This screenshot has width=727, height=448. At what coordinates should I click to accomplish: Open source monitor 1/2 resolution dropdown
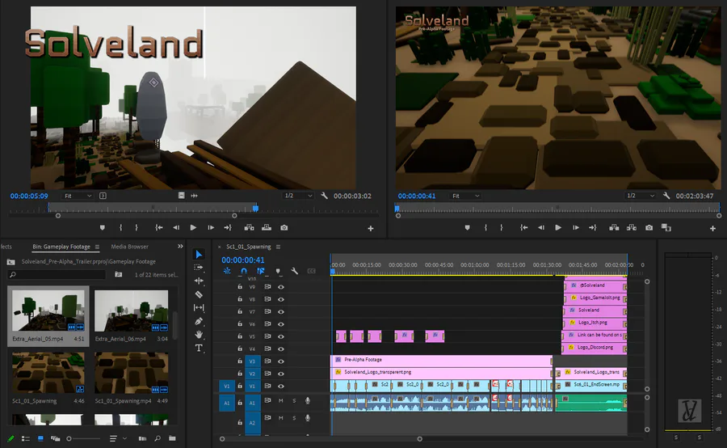pyautogui.click(x=298, y=196)
